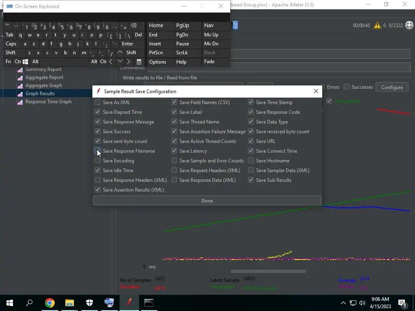Click the warning triangle log icon
The width and height of the screenshot is (415, 311).
click(x=377, y=26)
